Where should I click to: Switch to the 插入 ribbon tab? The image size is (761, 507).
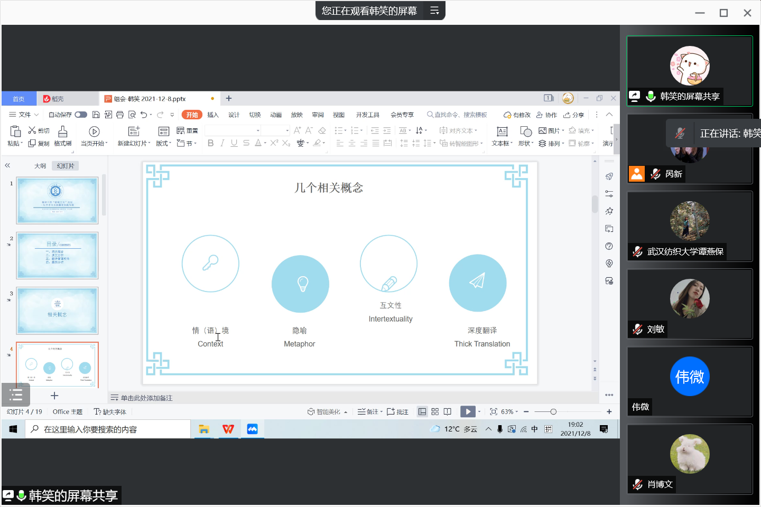[x=213, y=115]
